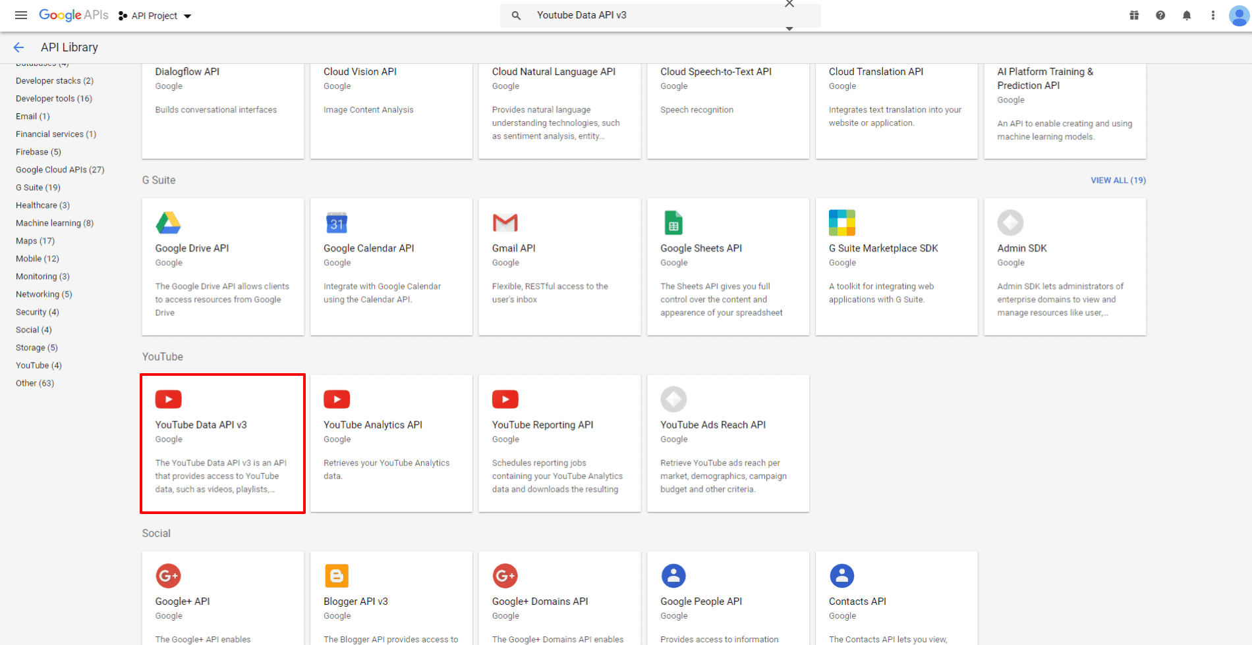The image size is (1252, 645).
Task: Filter by Firebase (5) category
Action: coord(38,152)
